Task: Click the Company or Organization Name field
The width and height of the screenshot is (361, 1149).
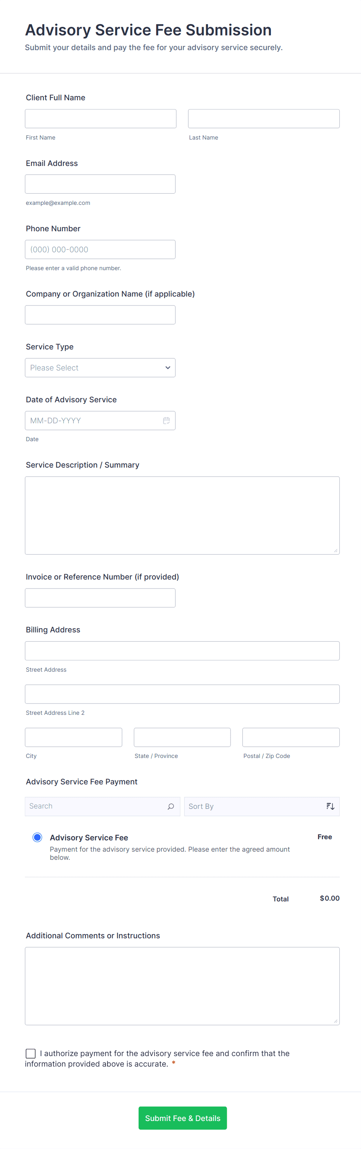Action: tap(100, 315)
